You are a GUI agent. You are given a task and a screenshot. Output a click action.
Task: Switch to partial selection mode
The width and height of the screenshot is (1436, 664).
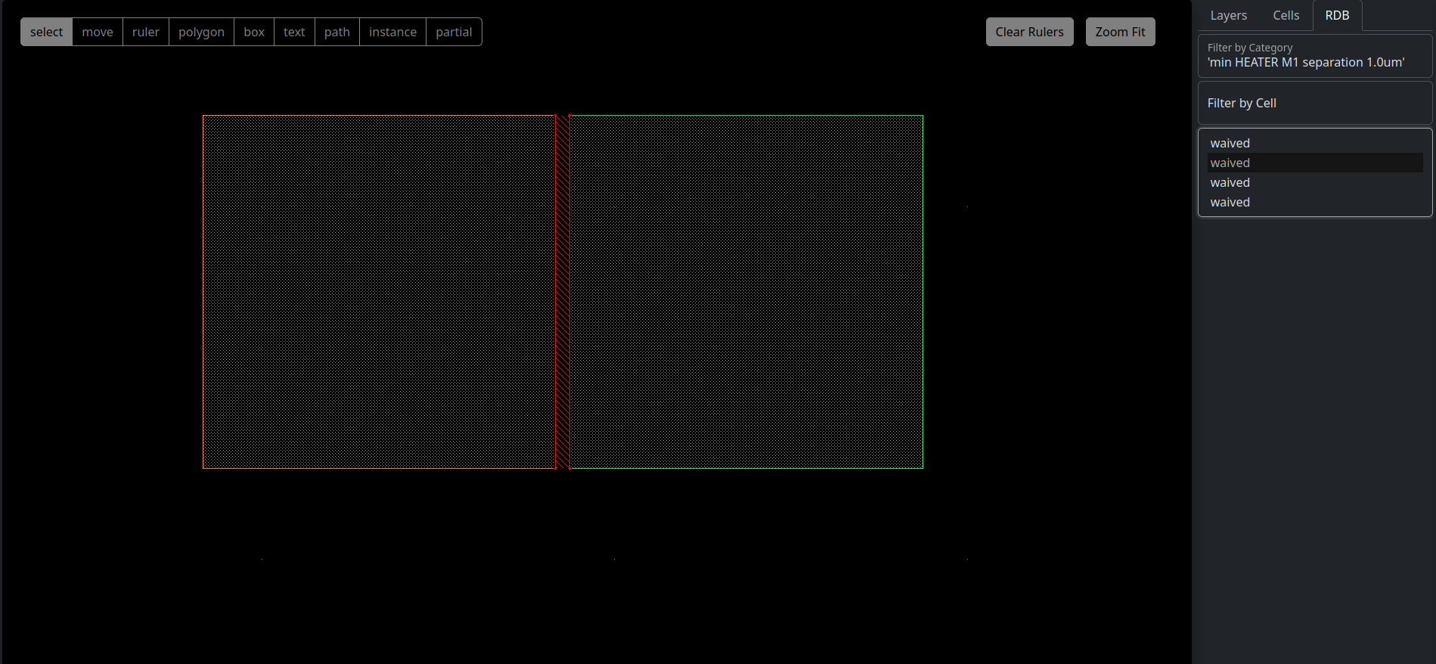[454, 32]
